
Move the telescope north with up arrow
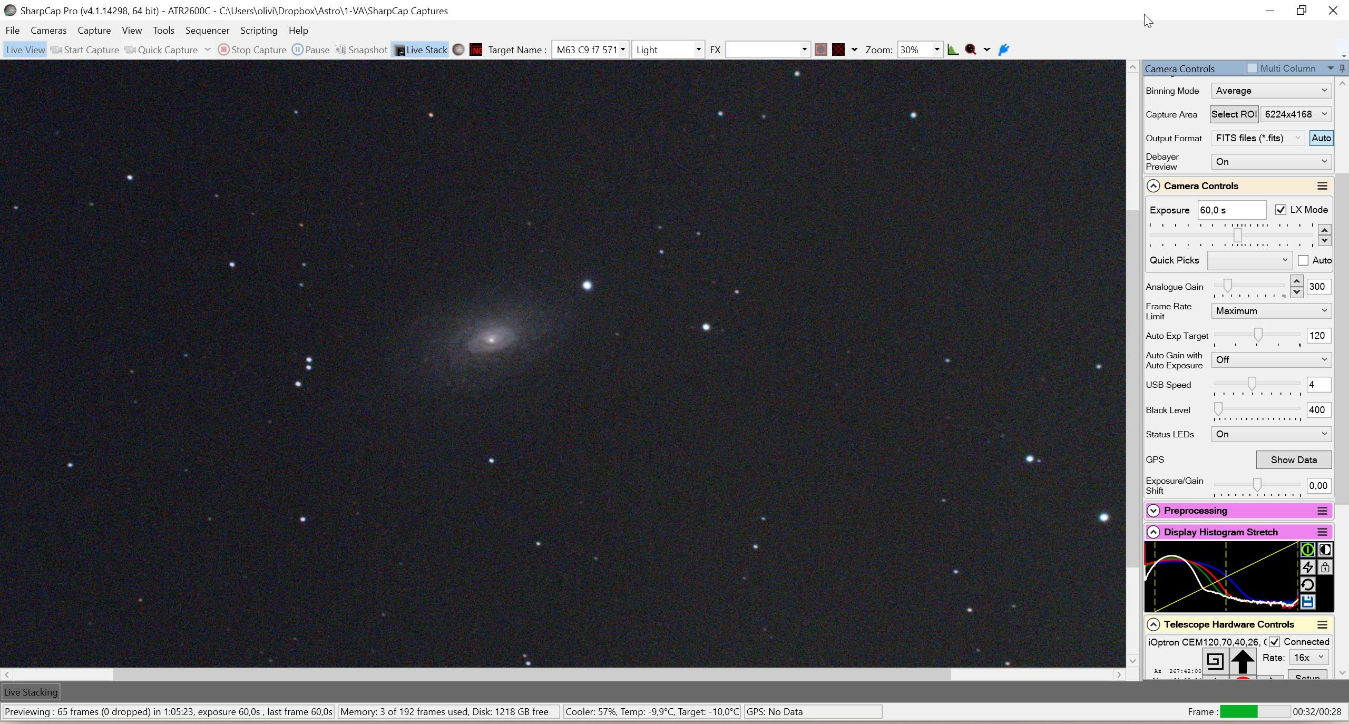point(1243,661)
